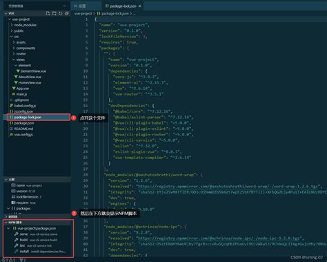This screenshot has width=327, height=262.
Task: Open the explorer panel more-actions ellipsis
Action: coord(64,6)
